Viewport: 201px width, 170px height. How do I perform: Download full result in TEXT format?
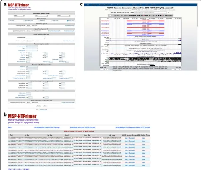tap(47, 127)
